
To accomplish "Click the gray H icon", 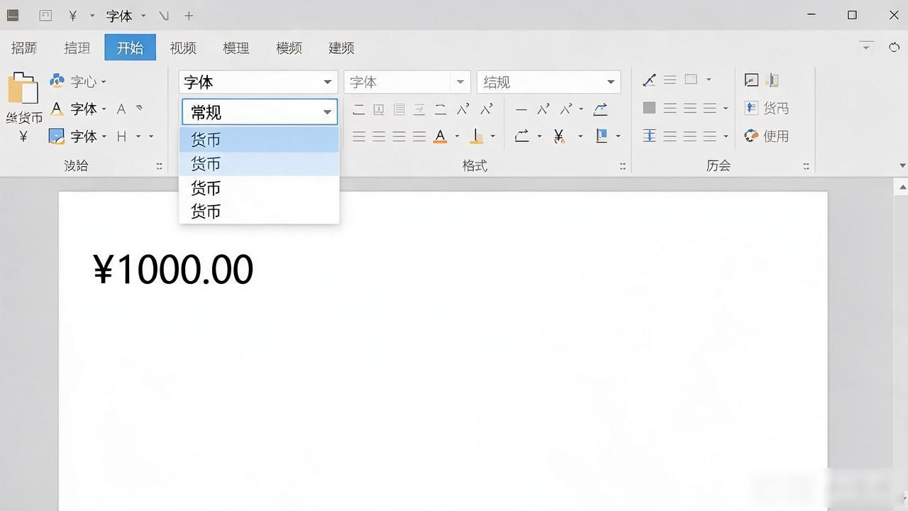I will pyautogui.click(x=121, y=136).
